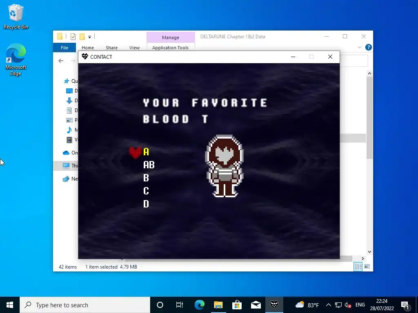The height and width of the screenshot is (313, 418).
Task: Select This PC in sidebar
Action: pos(66,165)
